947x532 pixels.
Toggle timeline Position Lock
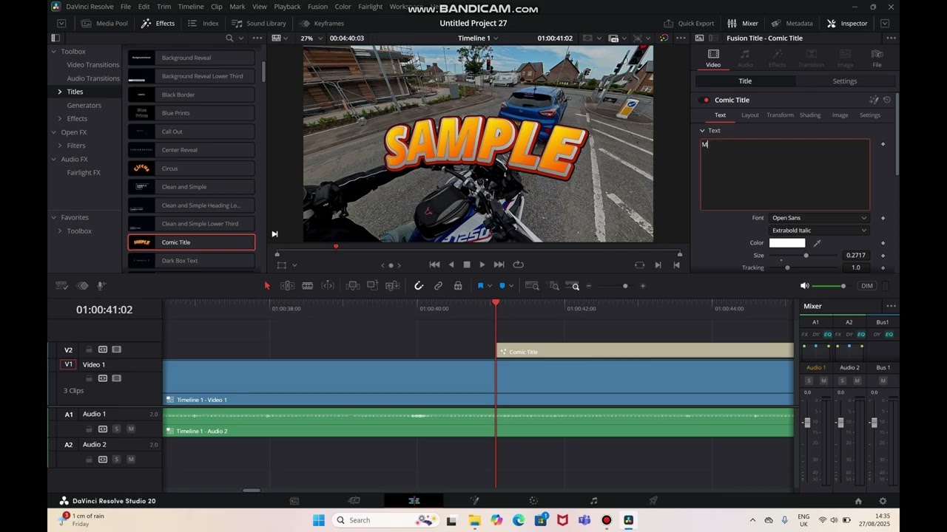point(458,286)
